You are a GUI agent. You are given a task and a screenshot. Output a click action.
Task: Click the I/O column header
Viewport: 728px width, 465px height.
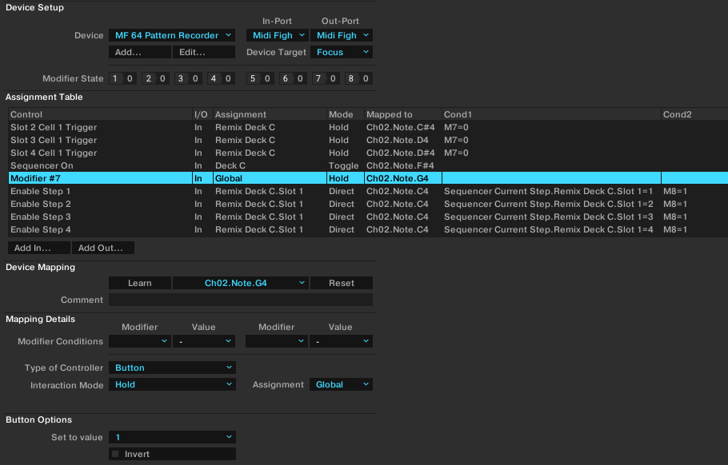pyautogui.click(x=202, y=114)
